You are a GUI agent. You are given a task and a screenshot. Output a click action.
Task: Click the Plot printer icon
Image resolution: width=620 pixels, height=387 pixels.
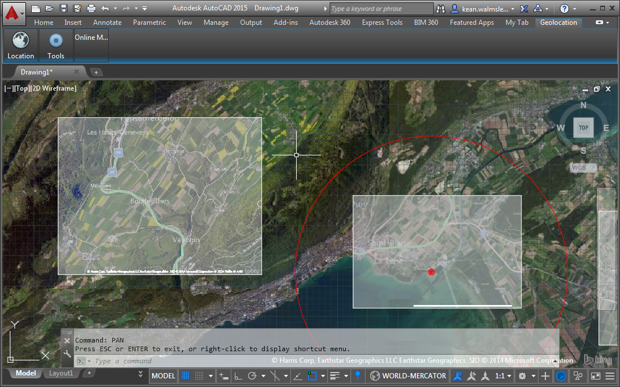[91, 9]
